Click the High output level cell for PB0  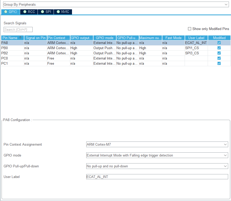coord(82,48)
